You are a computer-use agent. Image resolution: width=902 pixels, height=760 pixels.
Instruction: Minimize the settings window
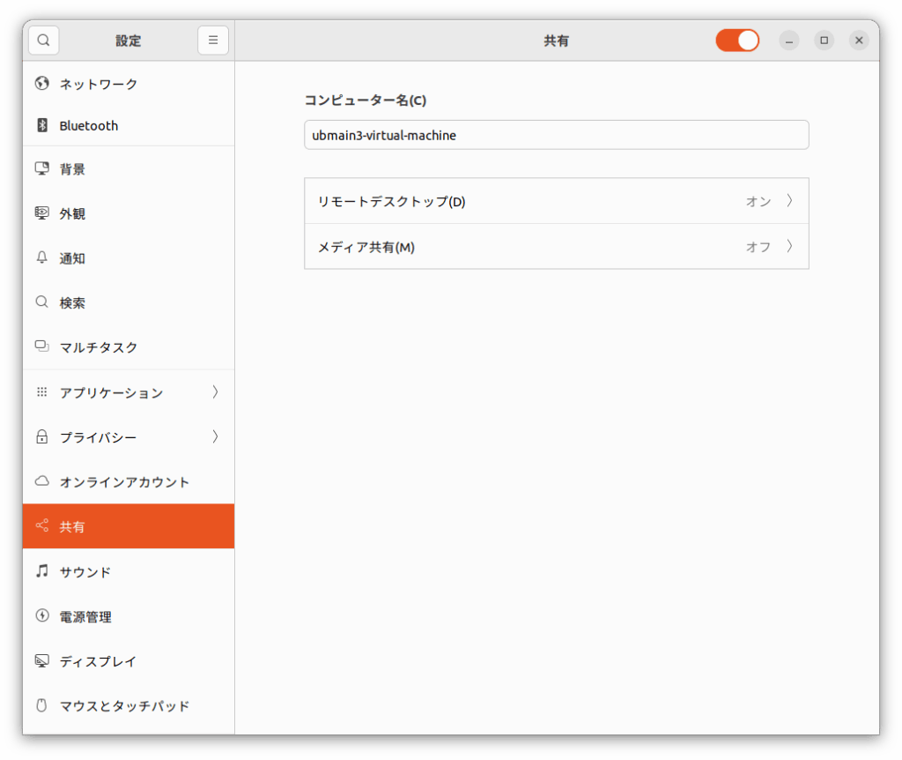pyautogui.click(x=788, y=41)
